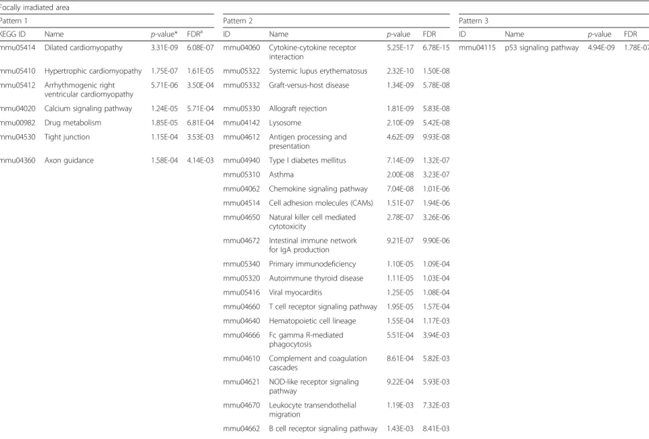Select 'Arrhythmogenic right ventricular cardiomyopathy' text
The height and width of the screenshot is (439, 649).
click(x=89, y=90)
